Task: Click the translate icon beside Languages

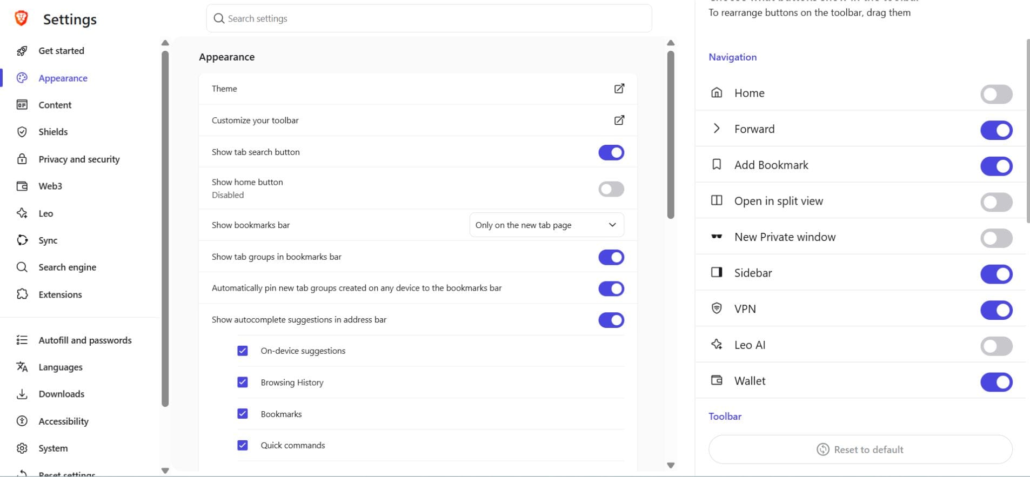Action: pos(22,367)
